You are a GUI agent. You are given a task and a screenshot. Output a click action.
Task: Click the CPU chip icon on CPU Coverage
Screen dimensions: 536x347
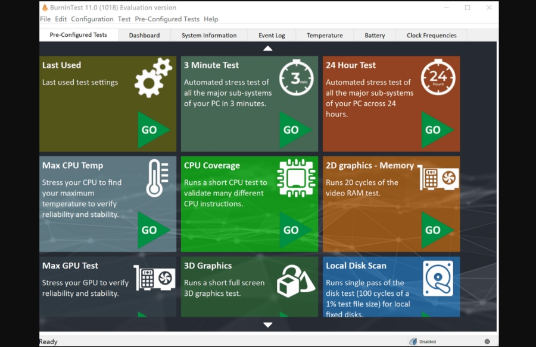coord(296,178)
